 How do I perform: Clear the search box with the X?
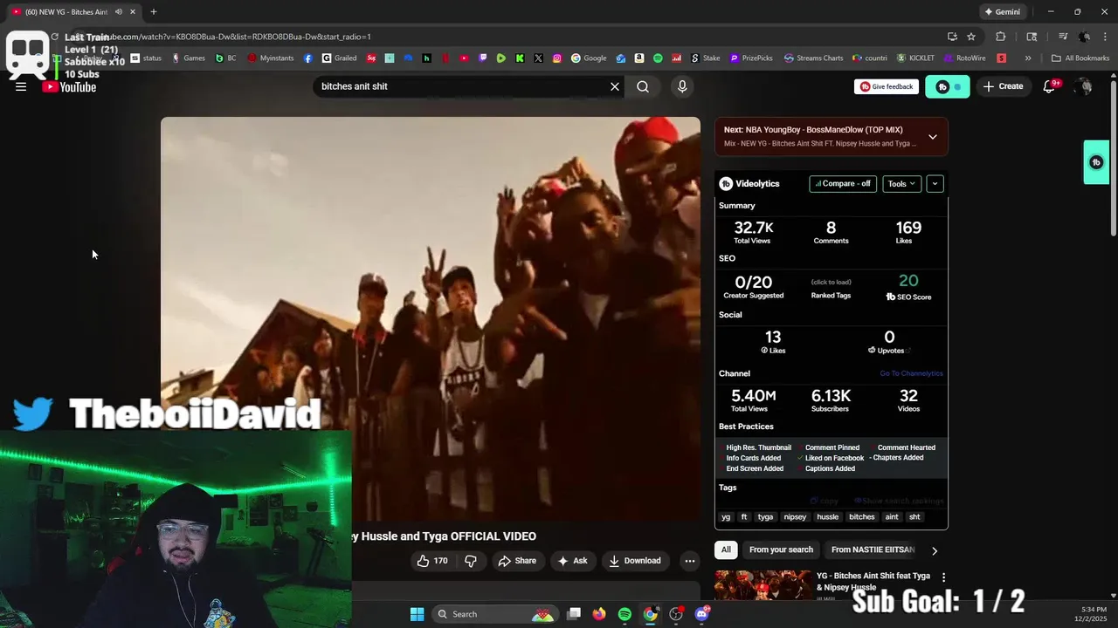615,86
